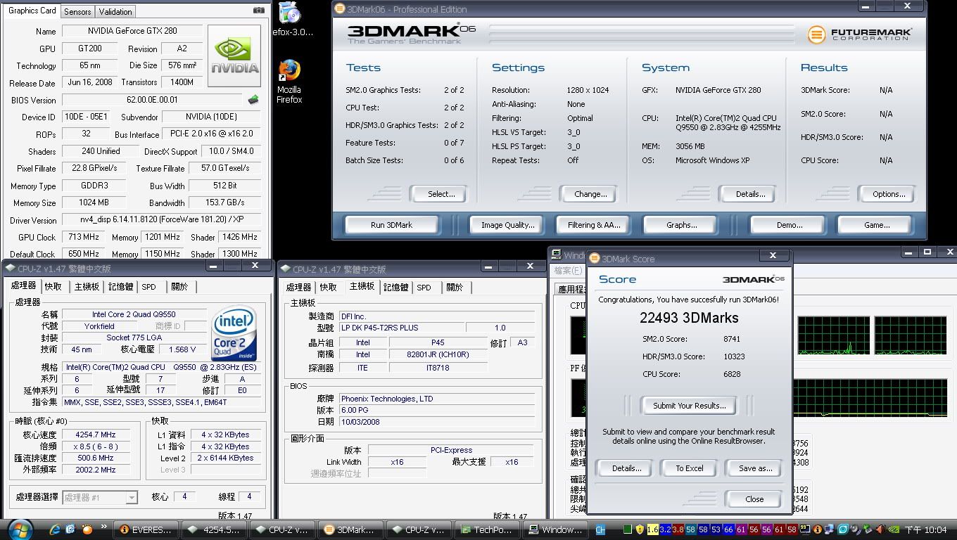Click the GPU name field NVIDIA GeForce GTX 280

132,31
